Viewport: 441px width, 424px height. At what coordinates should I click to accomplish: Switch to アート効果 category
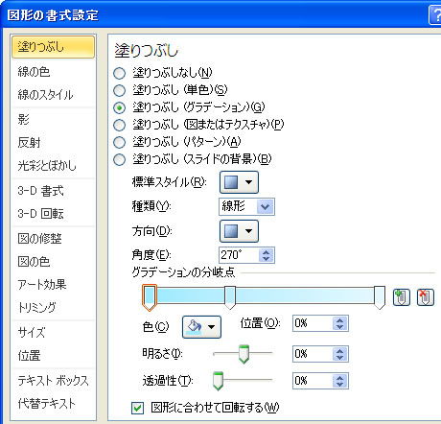point(42,284)
